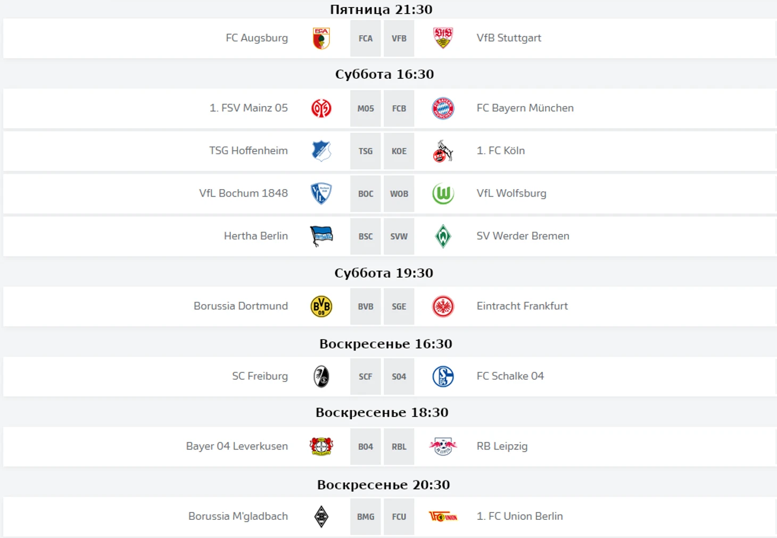The height and width of the screenshot is (538, 777).
Task: Click the FC Schalke 04 emblem
Action: point(443,377)
